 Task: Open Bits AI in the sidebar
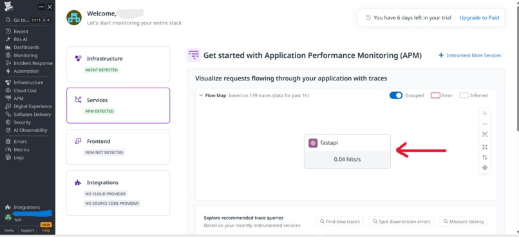(x=21, y=39)
